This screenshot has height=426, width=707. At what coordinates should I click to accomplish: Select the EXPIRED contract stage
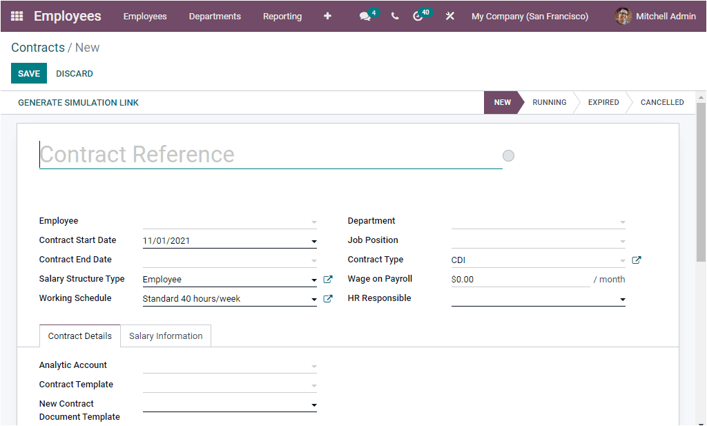tap(603, 102)
